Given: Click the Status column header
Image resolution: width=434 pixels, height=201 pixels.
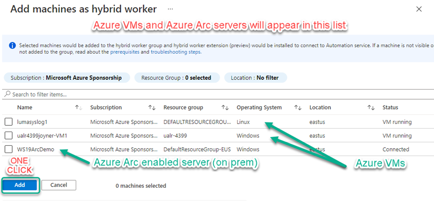Looking at the screenshot, I should point(391,108).
